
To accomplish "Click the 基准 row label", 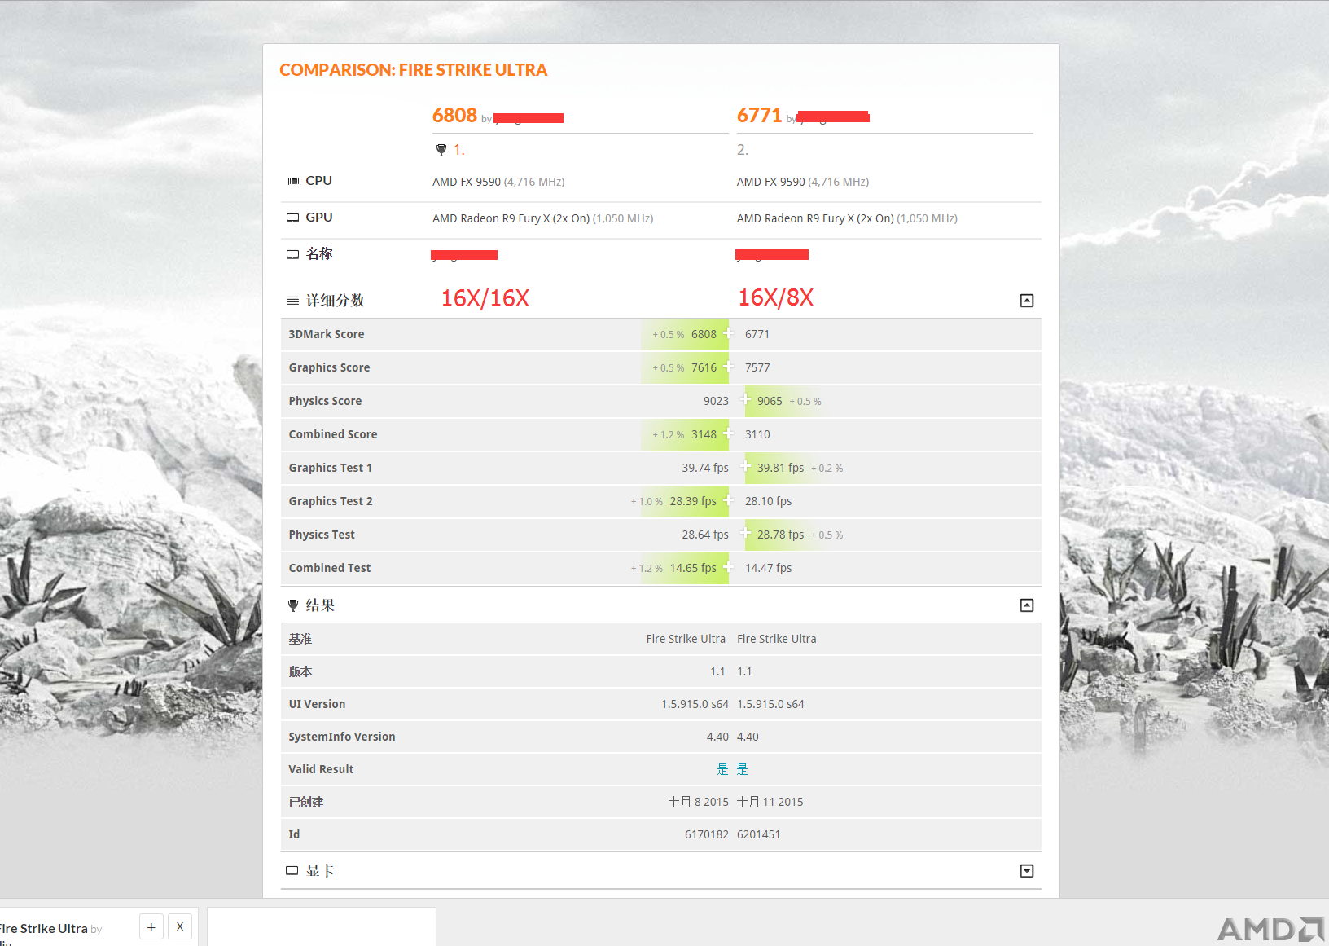I will (x=300, y=639).
